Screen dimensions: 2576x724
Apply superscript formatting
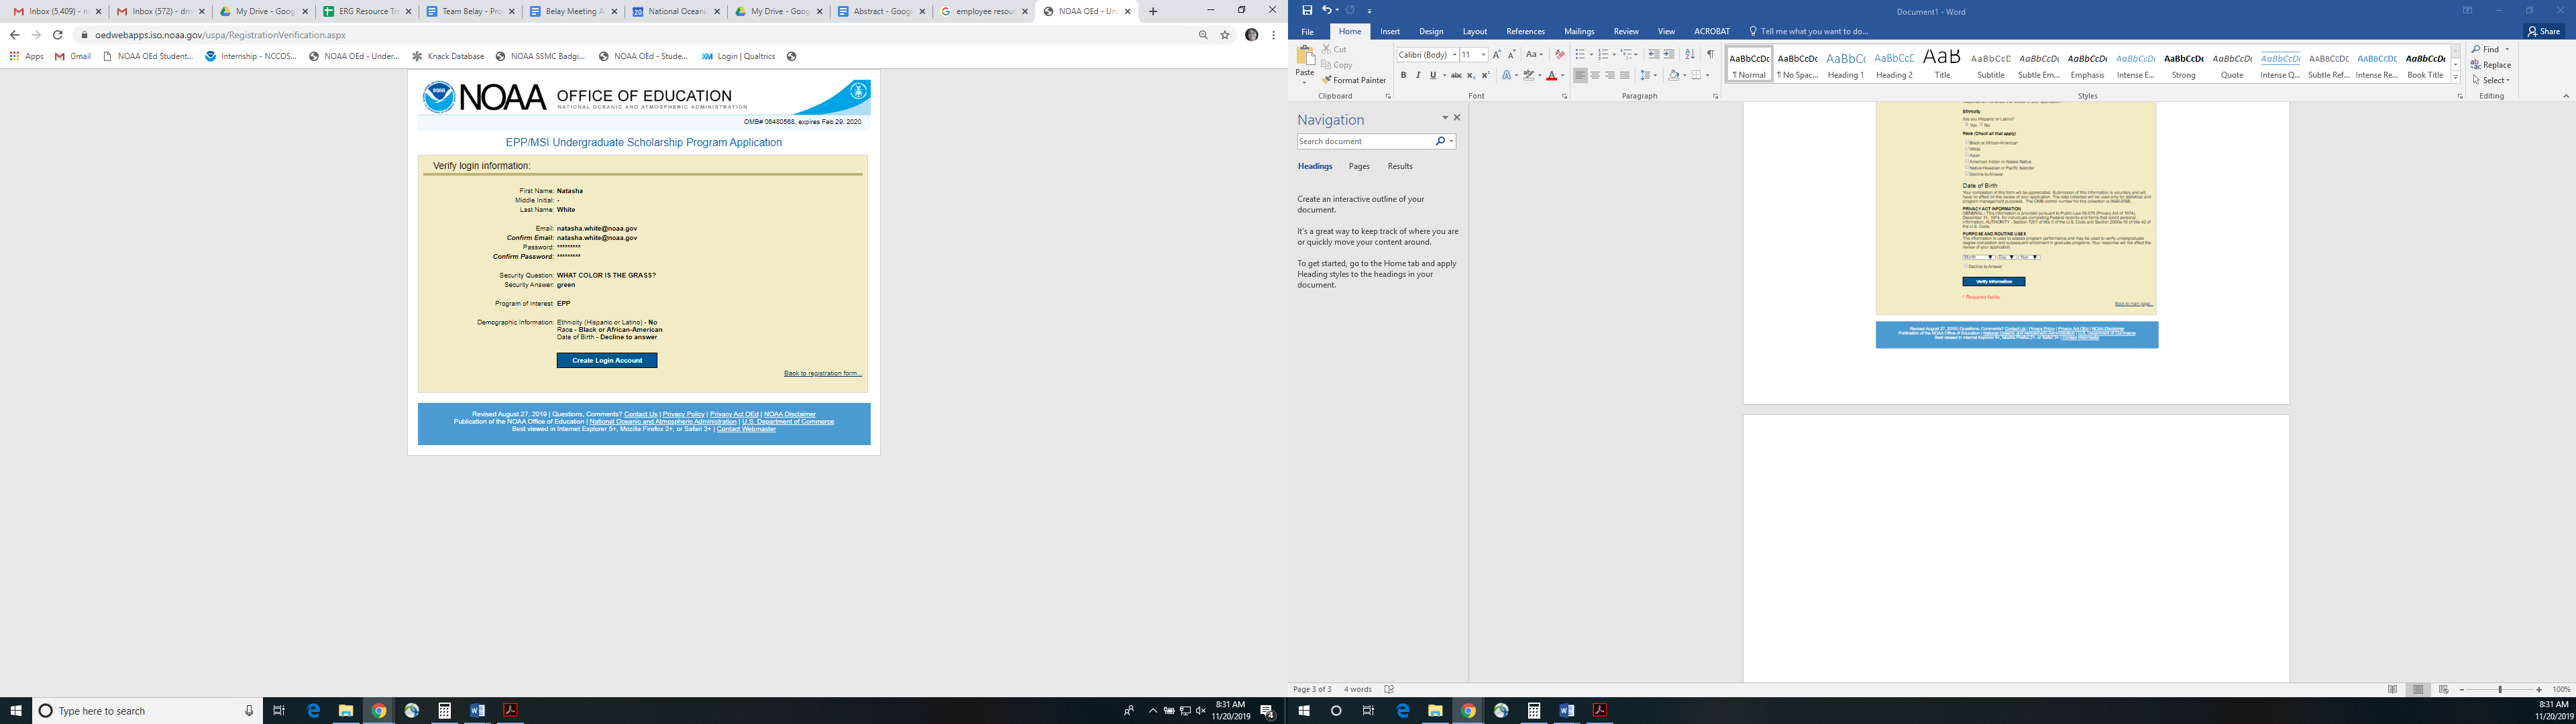[1485, 75]
